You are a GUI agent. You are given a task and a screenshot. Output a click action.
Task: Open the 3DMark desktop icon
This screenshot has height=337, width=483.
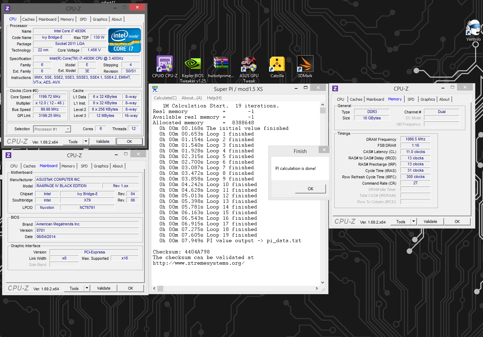click(x=305, y=67)
